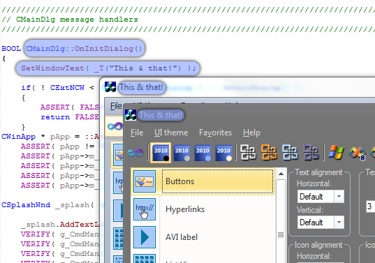Click the 'Vertical:' label under Text alignment
Image resolution: width=375 pixels, height=263 pixels.
click(x=310, y=210)
